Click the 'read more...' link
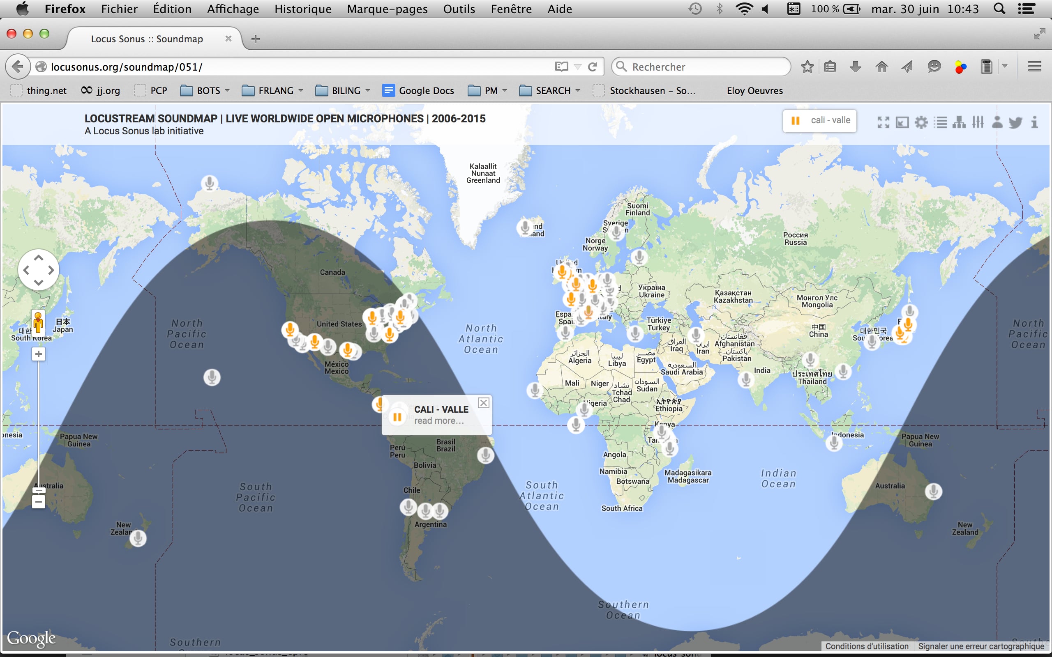Screen dimensions: 1052x657 click(x=438, y=420)
